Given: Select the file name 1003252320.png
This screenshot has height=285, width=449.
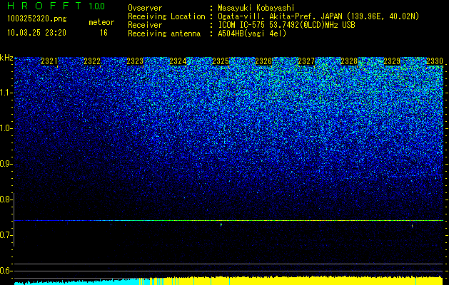Looking at the screenshot, I should [x=37, y=19].
